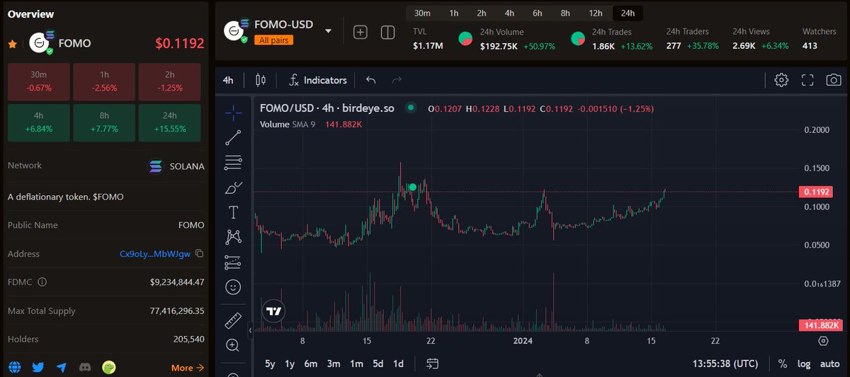
Task: Select the crosshair cursor tool
Action: [233, 112]
